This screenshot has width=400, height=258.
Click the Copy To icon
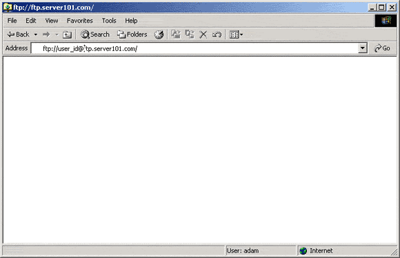click(x=190, y=34)
